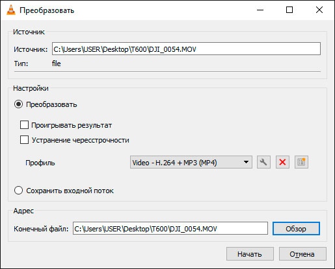335x269 pixels.
Task: Close the Преобразовать dialog window
Action: 319,10
